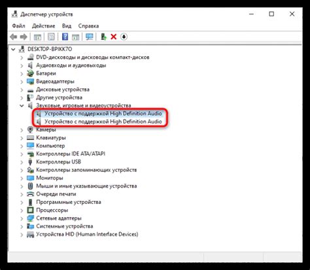Click the forward arrow toolbar icon
Viewport: 310px width, 270px height.
point(24,37)
